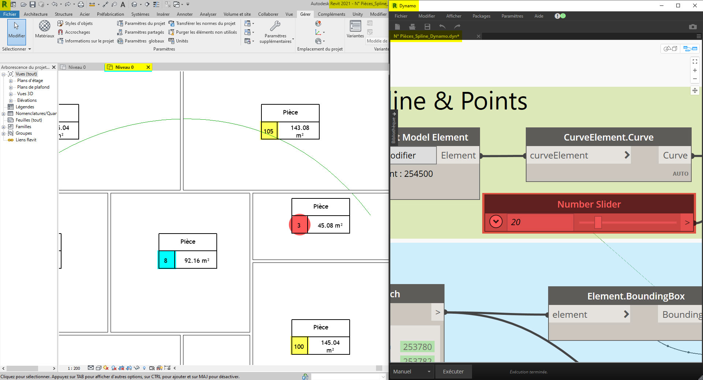
Task: Open the Unités dialog
Action: pyautogui.click(x=178, y=41)
